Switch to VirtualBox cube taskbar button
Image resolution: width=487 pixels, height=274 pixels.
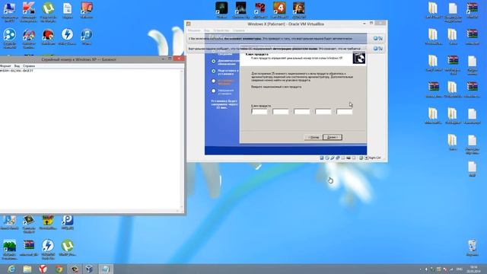click(90, 269)
